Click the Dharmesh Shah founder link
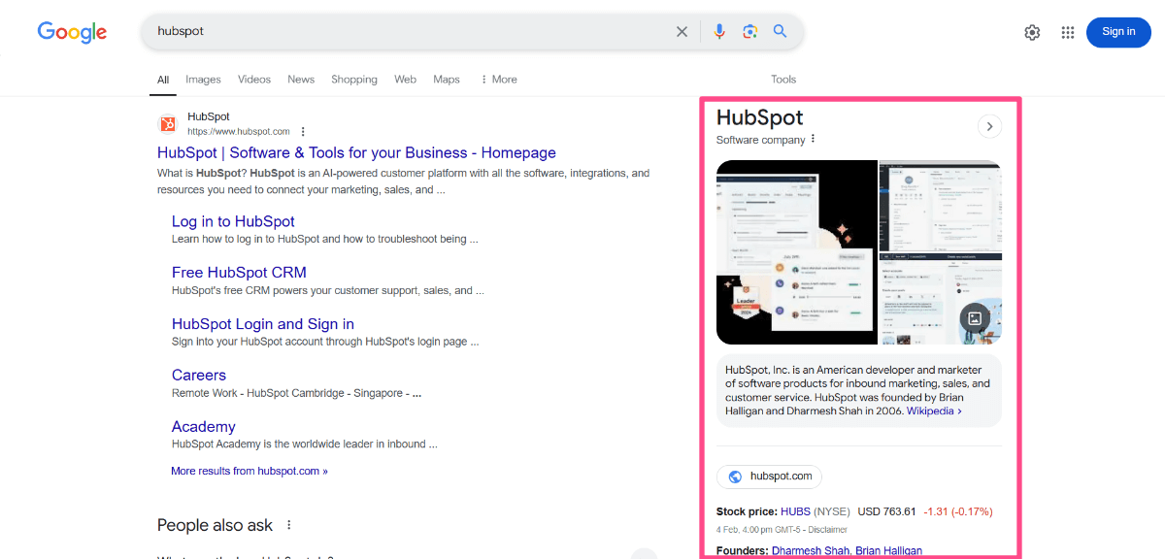Viewport: 1165px width, 559px height. [x=811, y=551]
